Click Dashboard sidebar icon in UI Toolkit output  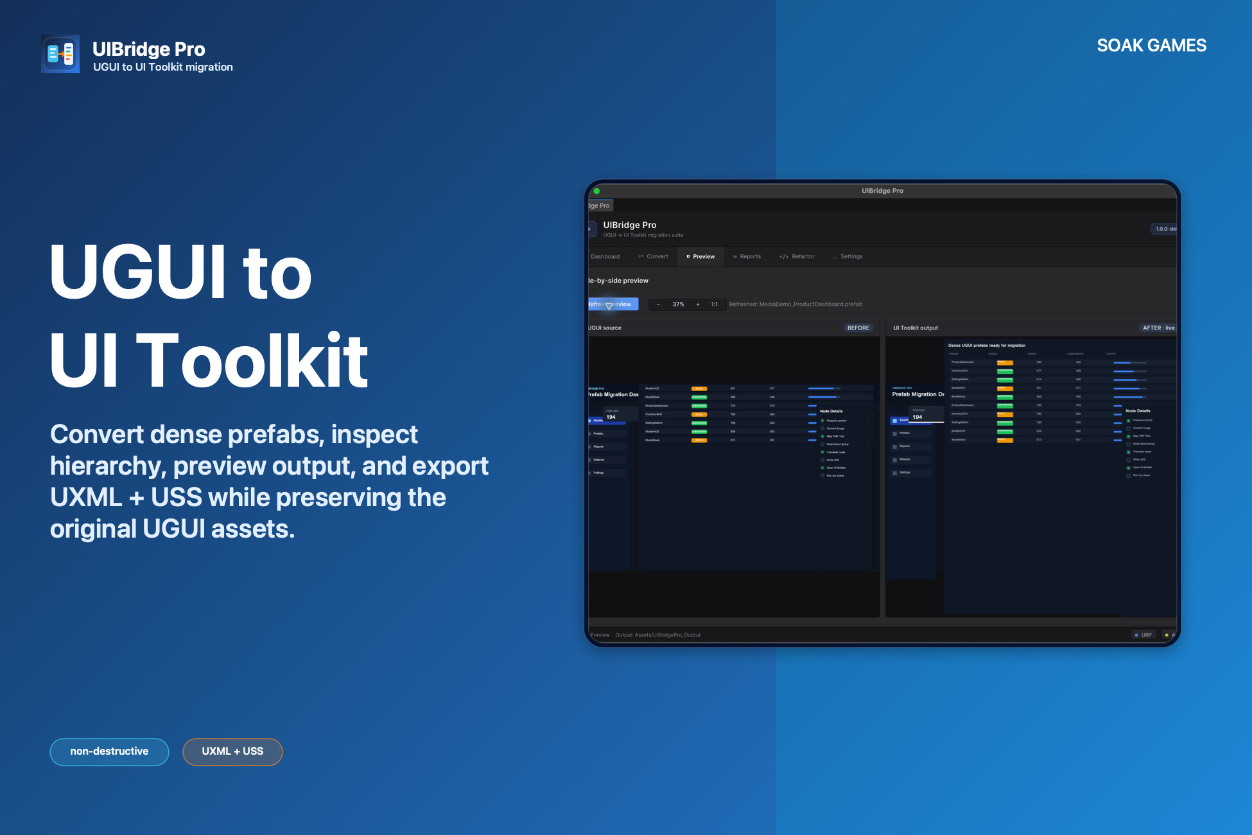[895, 420]
